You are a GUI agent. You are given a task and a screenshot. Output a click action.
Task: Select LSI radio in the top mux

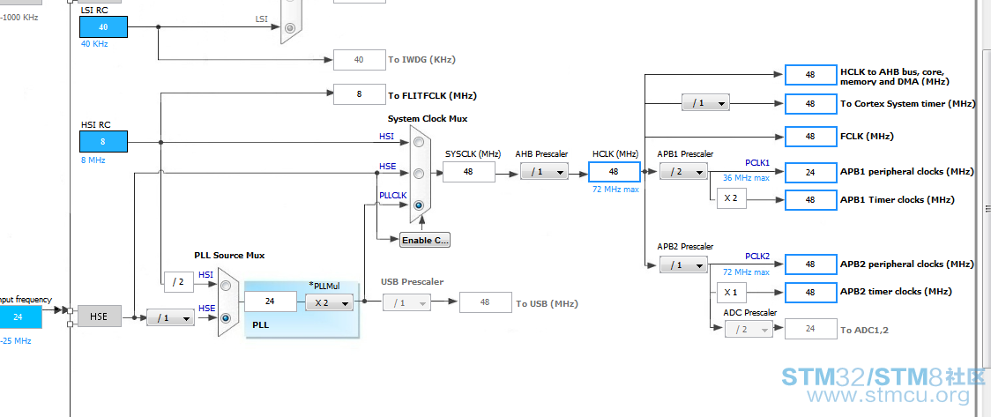click(290, 28)
